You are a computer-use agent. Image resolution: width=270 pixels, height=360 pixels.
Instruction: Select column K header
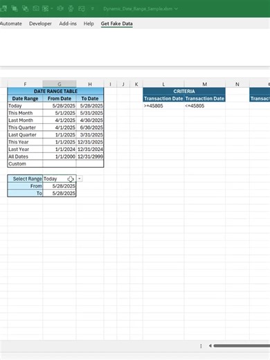[136, 84]
